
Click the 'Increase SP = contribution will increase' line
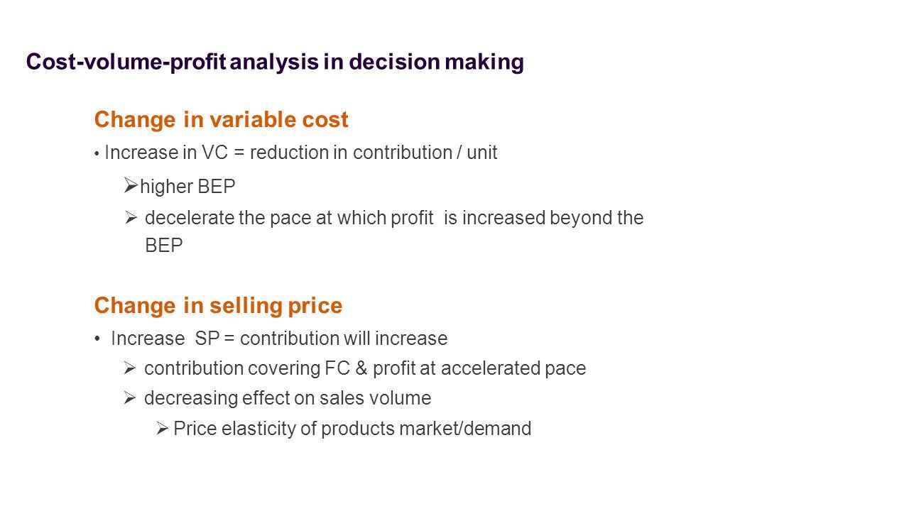point(279,339)
